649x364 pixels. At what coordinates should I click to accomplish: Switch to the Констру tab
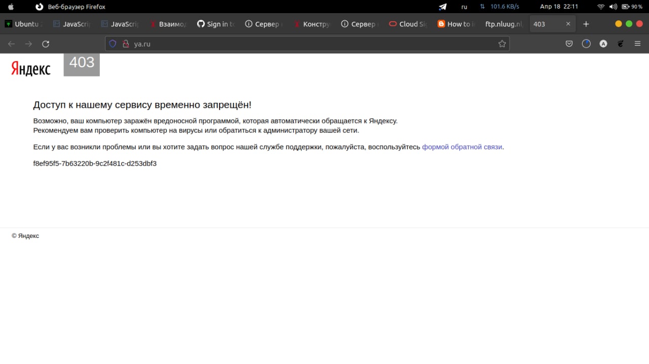312,24
